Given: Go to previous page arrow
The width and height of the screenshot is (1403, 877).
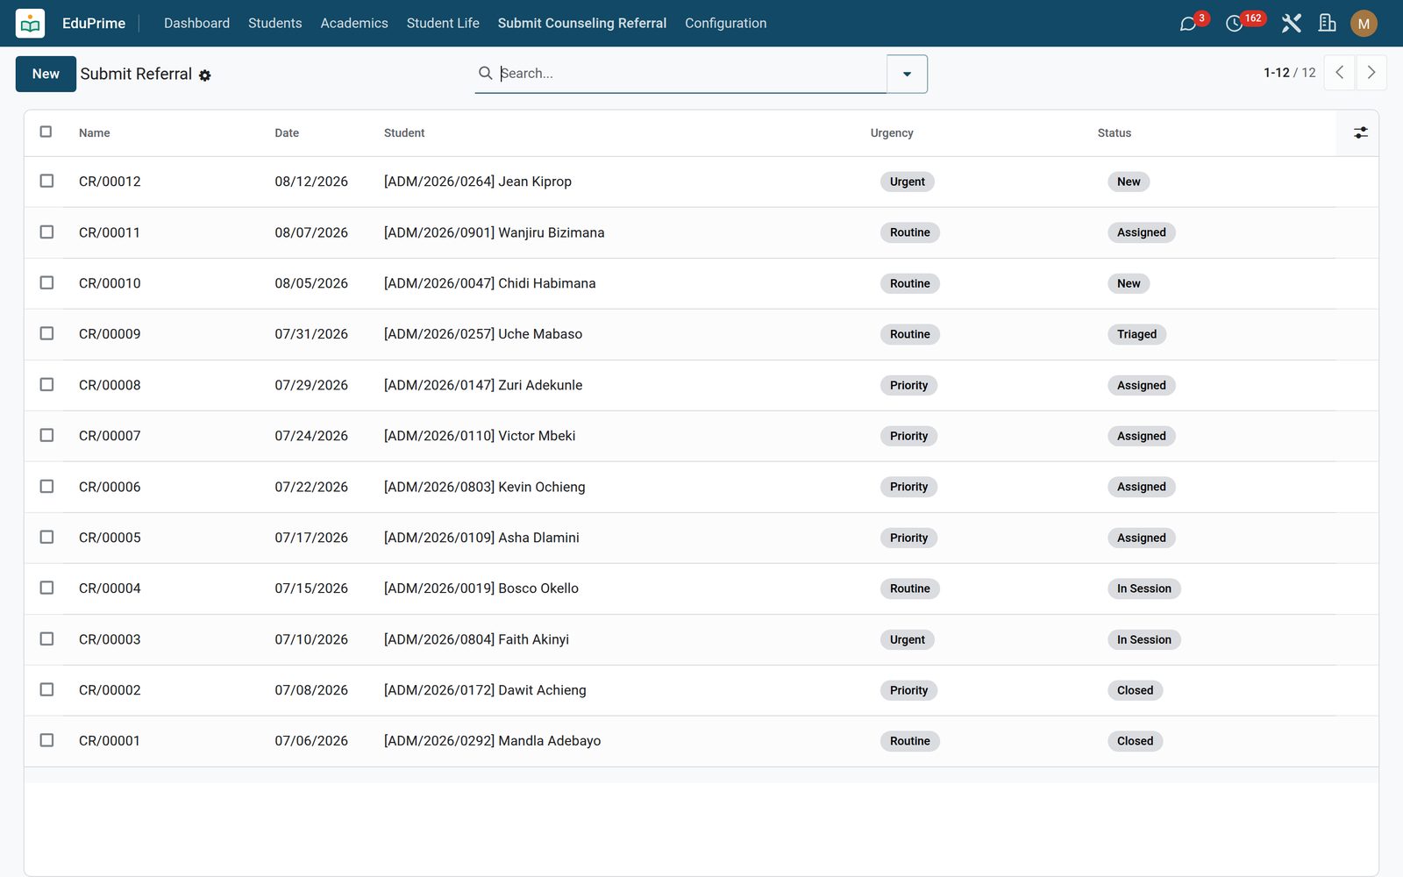Looking at the screenshot, I should (x=1340, y=73).
